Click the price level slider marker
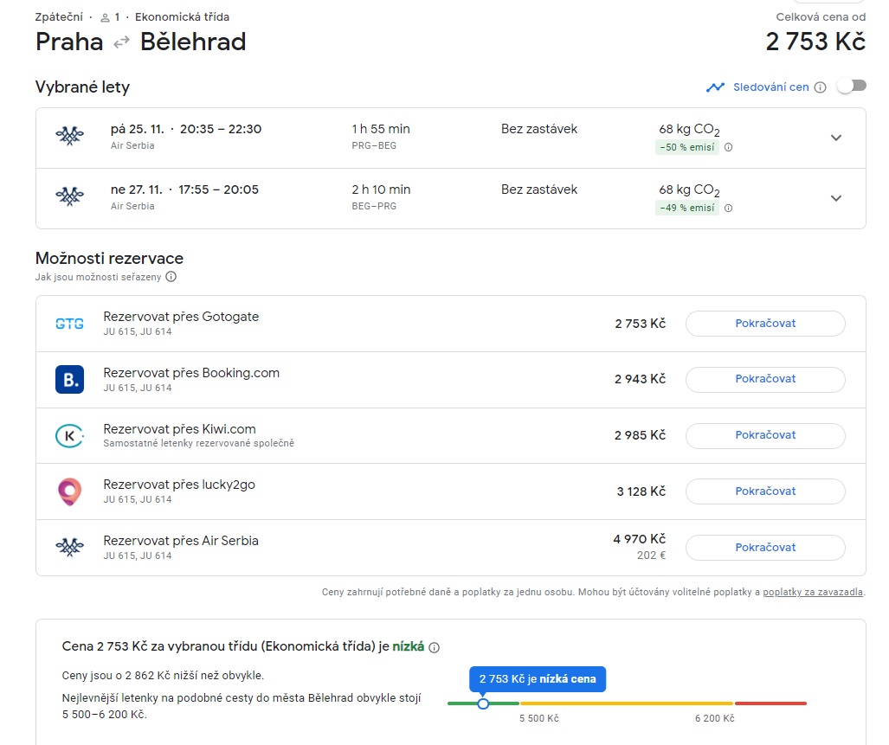Viewport: 889px width, 745px height. [482, 703]
